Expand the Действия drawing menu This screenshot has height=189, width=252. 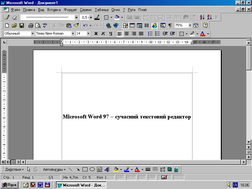[14, 169]
